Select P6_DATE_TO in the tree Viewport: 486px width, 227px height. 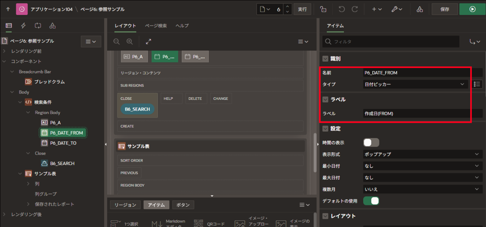pyautogui.click(x=63, y=143)
